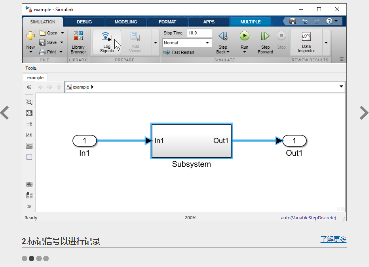Open the New dropdown arrow
Viewport: 369px width, 267px height.
31,52
